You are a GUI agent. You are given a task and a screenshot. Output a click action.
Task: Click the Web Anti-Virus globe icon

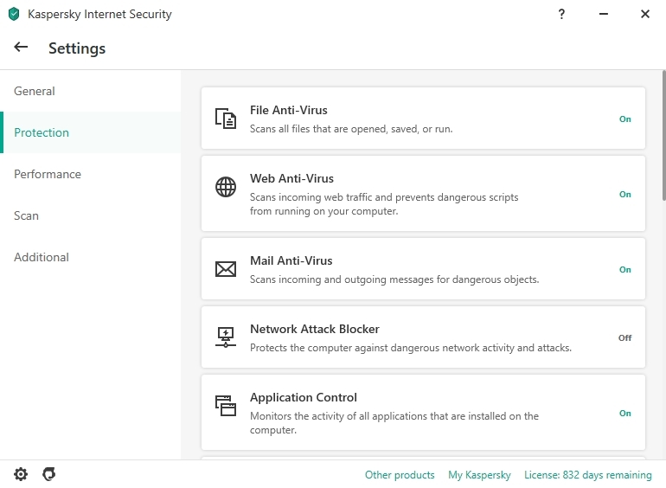[x=226, y=187]
